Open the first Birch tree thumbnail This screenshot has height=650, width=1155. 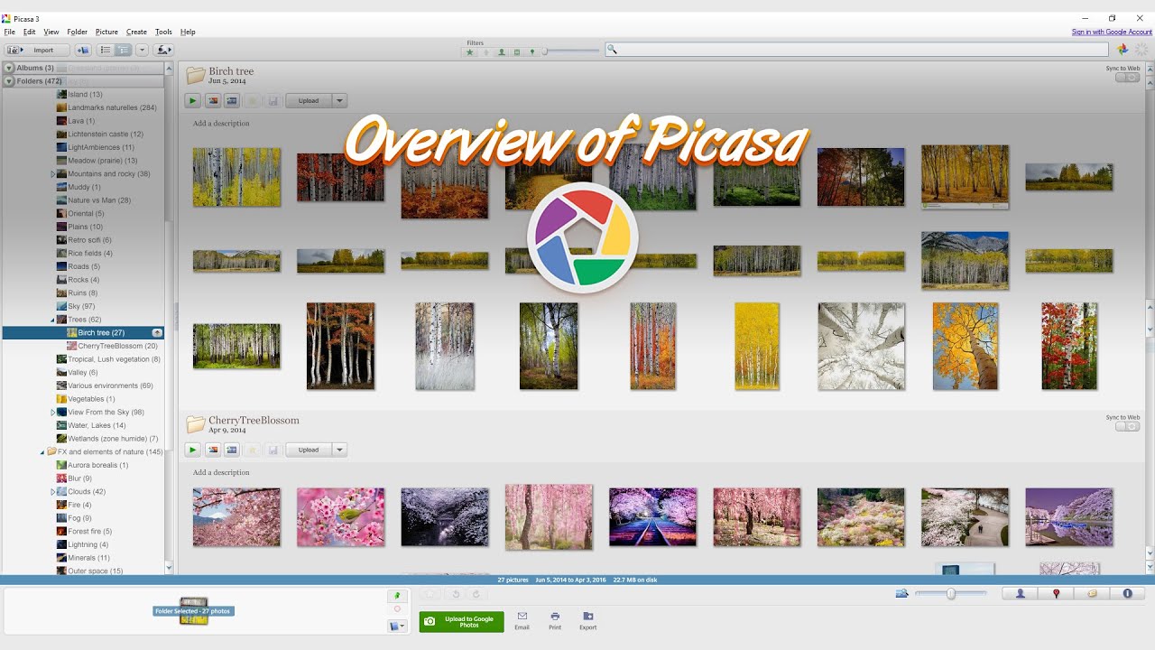point(236,177)
